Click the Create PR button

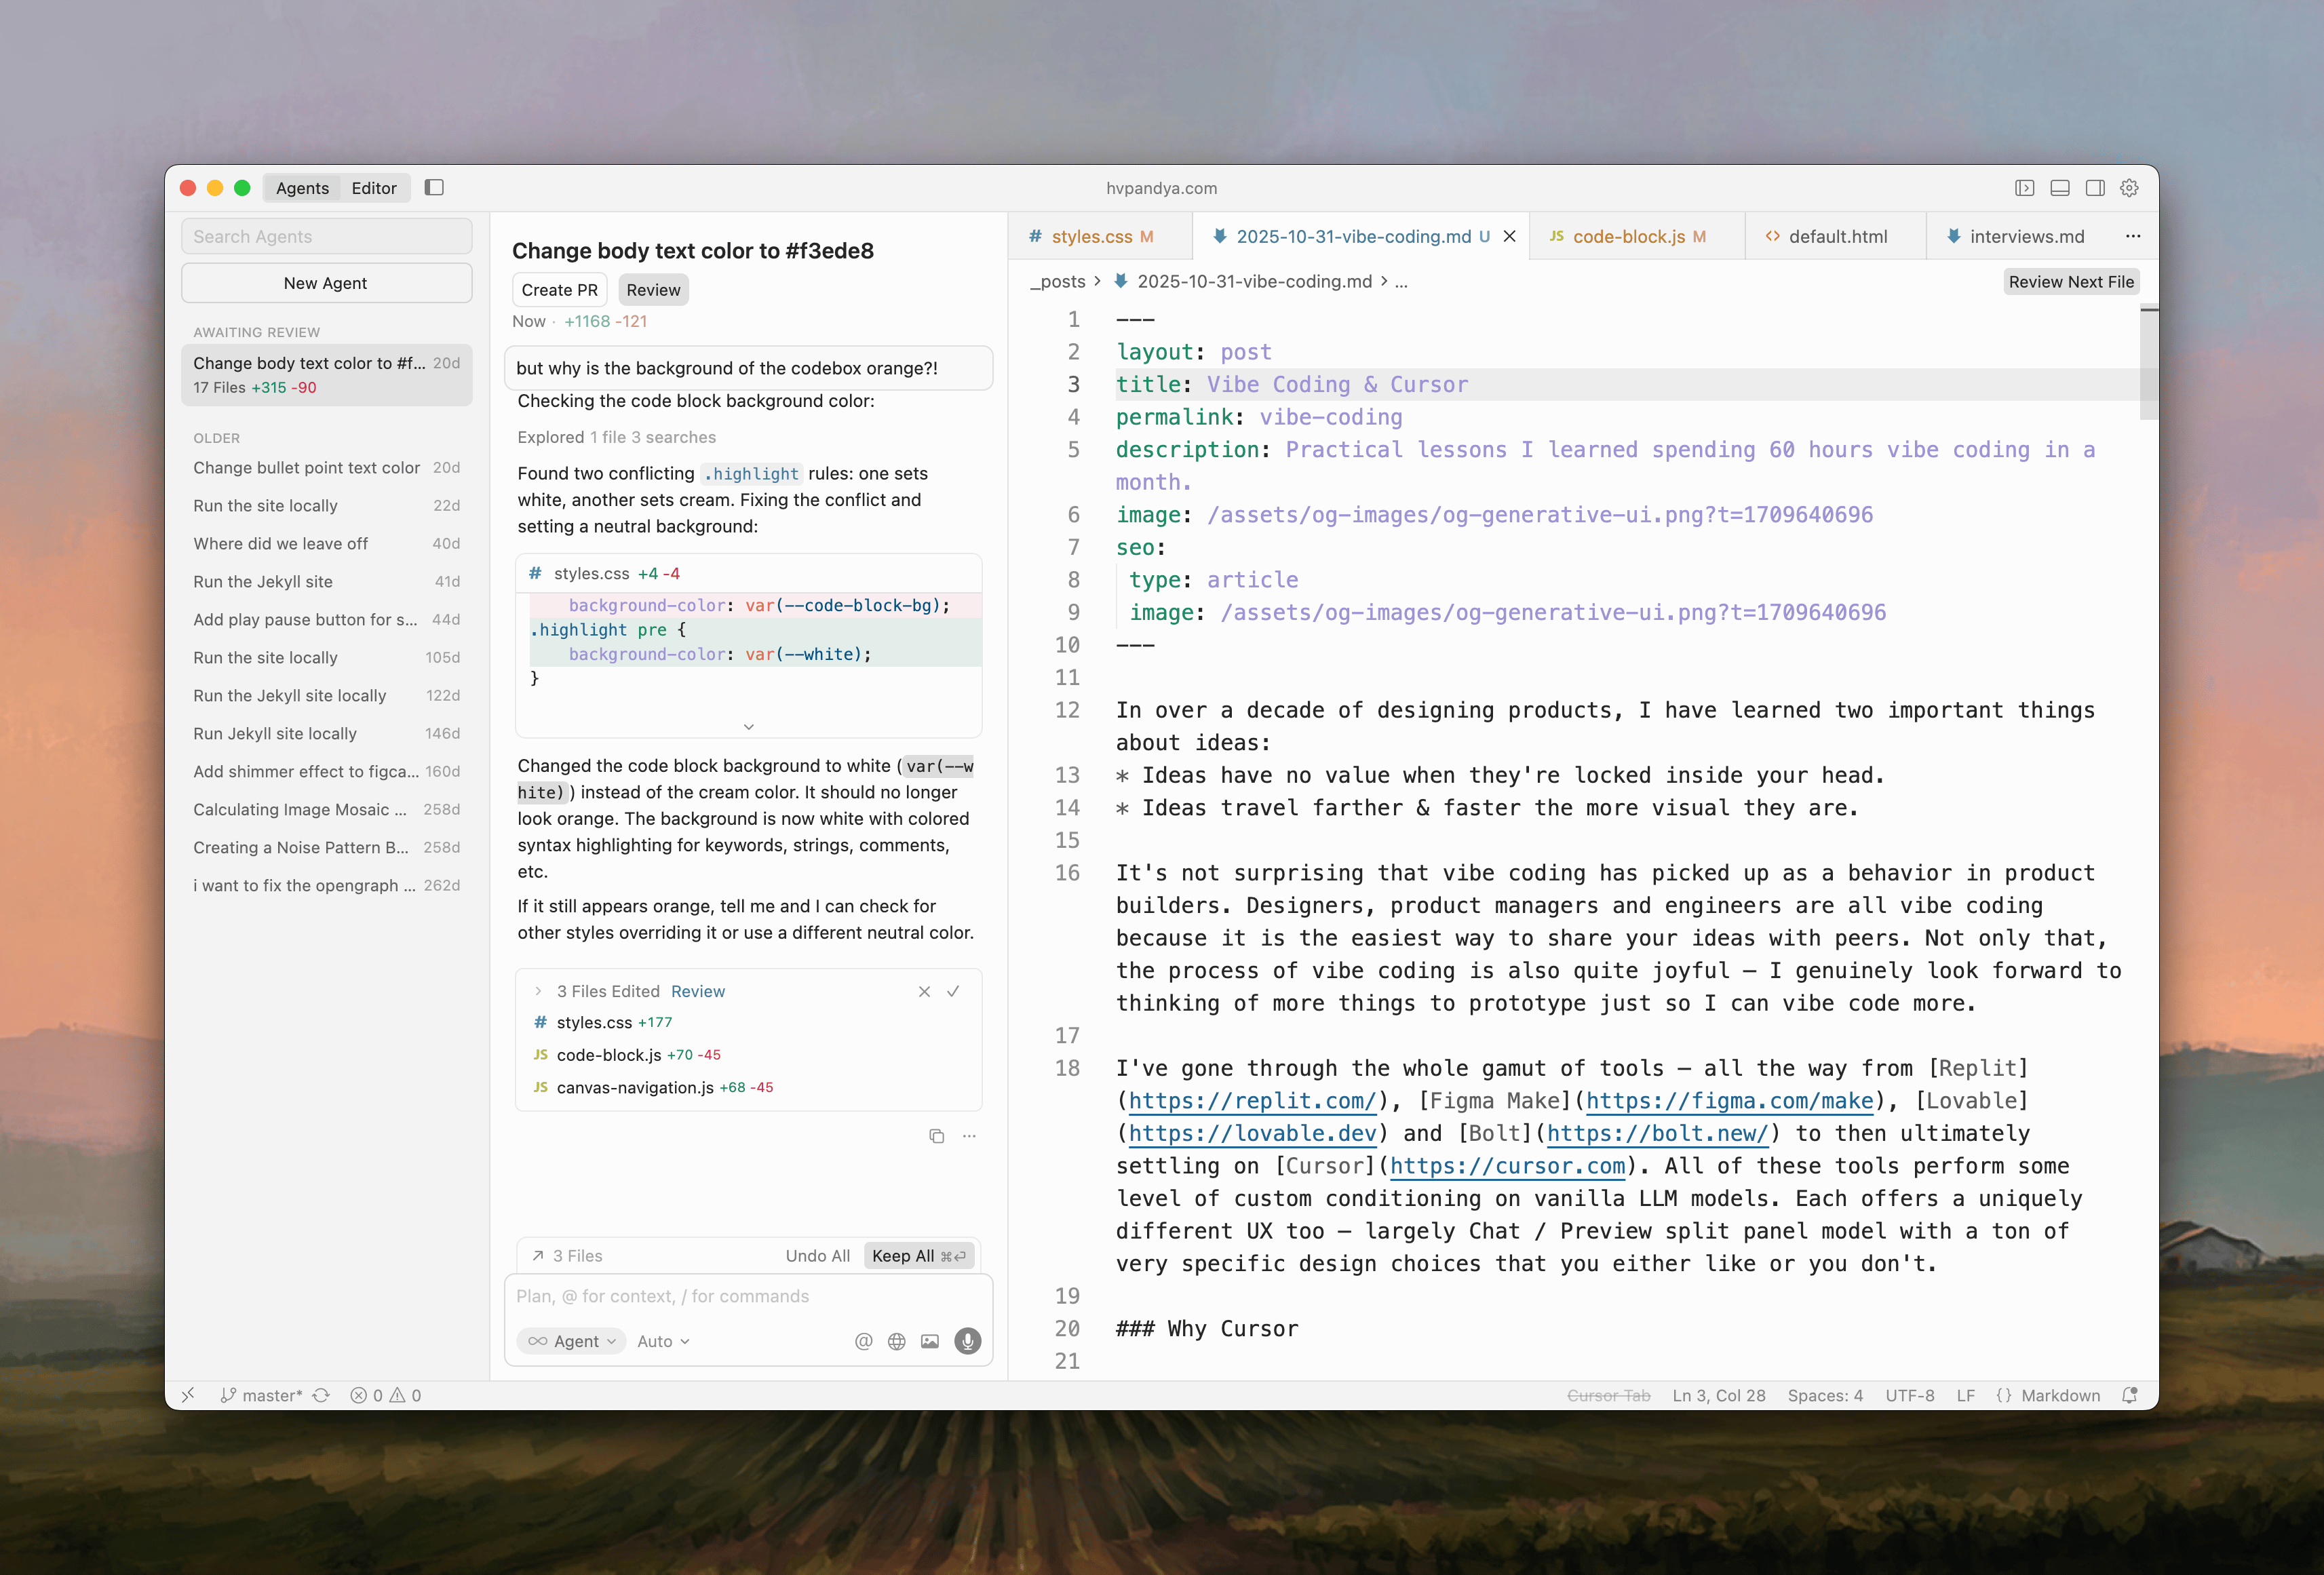coord(559,290)
